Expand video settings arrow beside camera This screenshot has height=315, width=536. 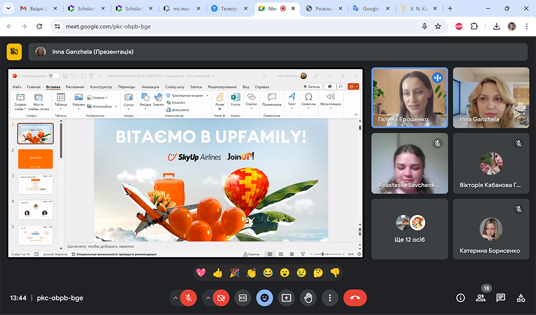click(208, 298)
